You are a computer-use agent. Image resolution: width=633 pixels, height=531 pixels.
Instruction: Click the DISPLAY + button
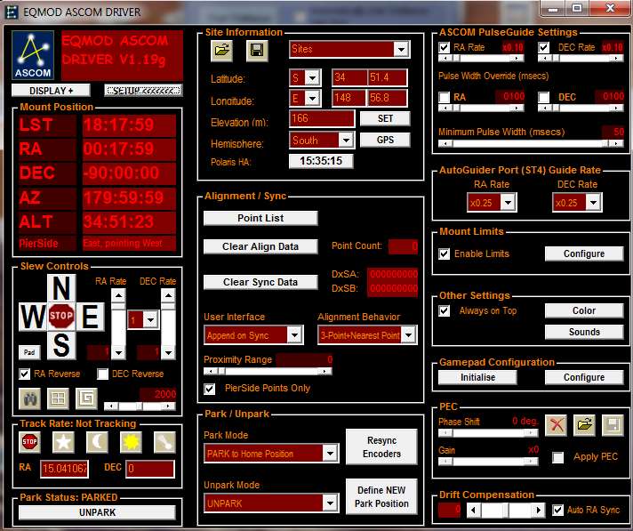(51, 91)
